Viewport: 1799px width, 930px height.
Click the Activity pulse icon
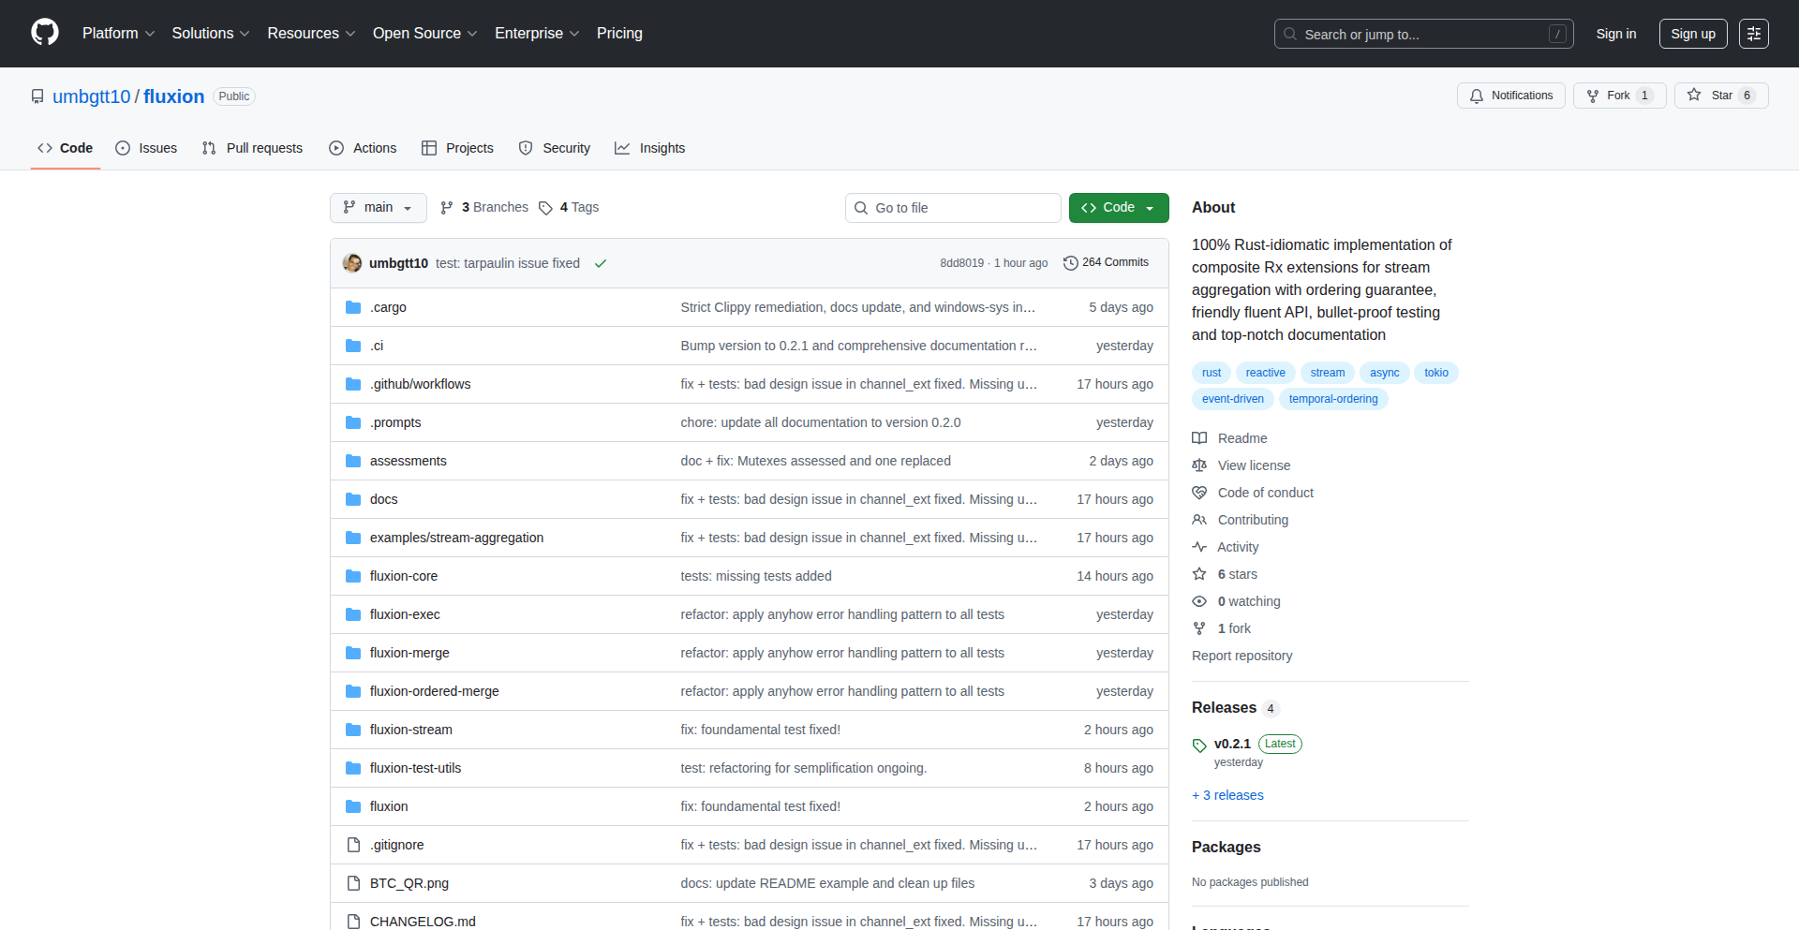pyautogui.click(x=1199, y=547)
